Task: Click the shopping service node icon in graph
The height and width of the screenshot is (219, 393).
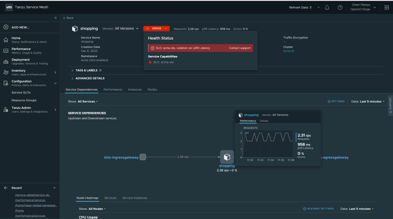Action: (x=227, y=157)
